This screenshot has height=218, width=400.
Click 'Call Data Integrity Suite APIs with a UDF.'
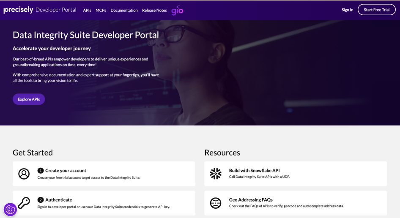coord(260,177)
